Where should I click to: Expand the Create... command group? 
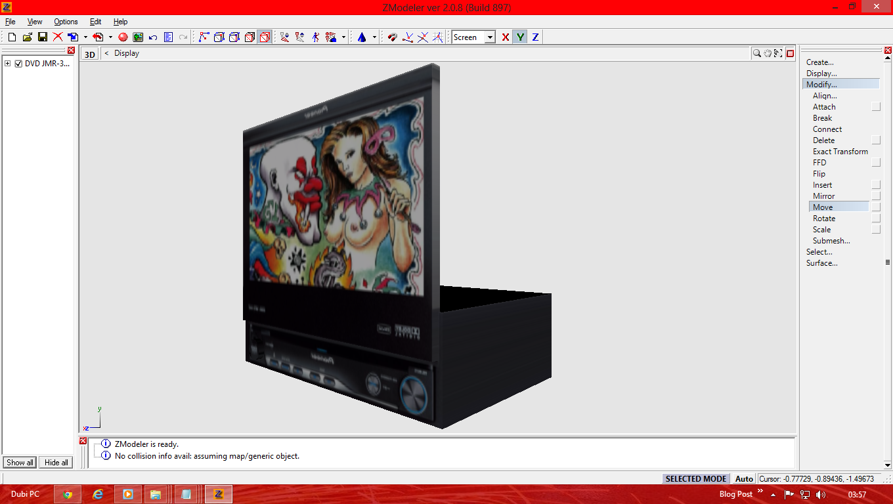[x=820, y=62]
